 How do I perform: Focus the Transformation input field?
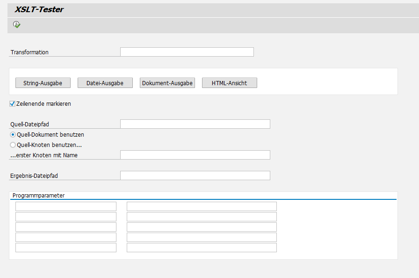pyautogui.click(x=187, y=52)
